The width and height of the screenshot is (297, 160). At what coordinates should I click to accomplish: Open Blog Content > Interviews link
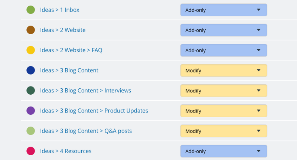(85, 91)
